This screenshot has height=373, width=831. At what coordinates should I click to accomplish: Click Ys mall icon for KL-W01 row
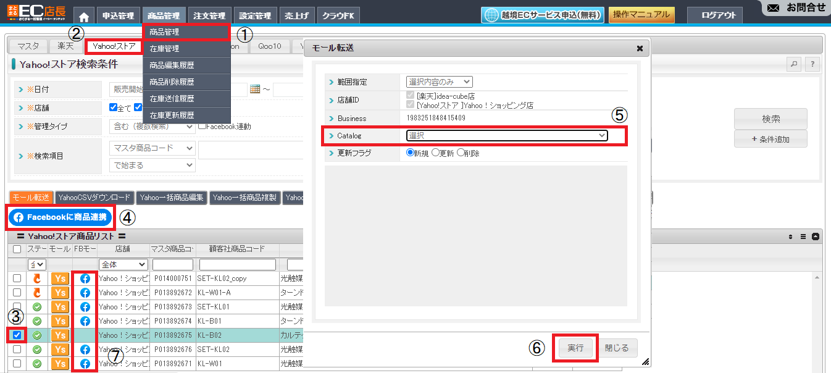click(x=60, y=364)
